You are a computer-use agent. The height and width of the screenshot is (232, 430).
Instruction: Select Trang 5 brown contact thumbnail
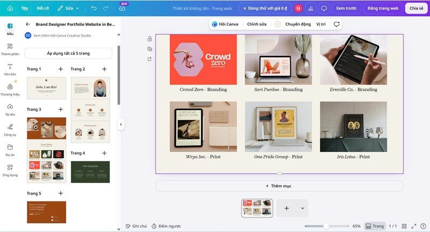[x=46, y=212]
